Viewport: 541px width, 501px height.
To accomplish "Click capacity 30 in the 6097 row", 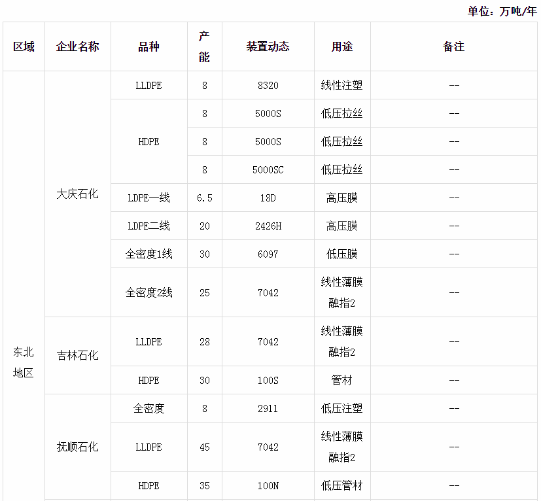I will [x=204, y=254].
